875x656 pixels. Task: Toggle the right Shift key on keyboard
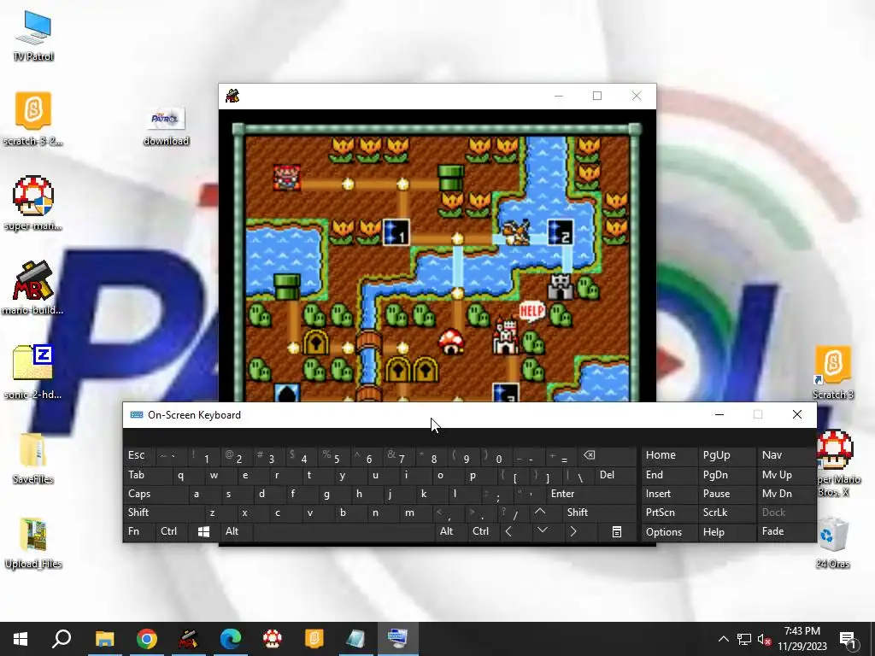click(x=600, y=512)
